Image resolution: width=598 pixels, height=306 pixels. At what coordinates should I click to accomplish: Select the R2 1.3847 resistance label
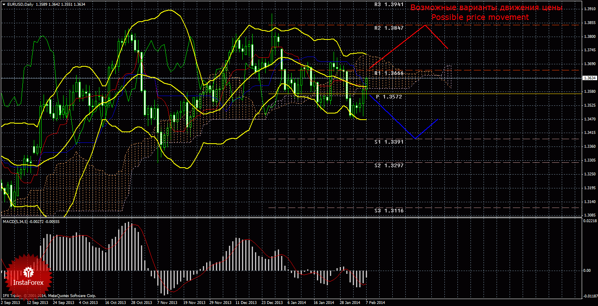pos(389,28)
